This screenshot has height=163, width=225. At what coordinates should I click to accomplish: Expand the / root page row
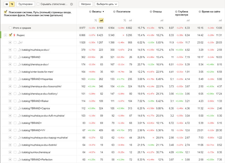click(x=10, y=43)
